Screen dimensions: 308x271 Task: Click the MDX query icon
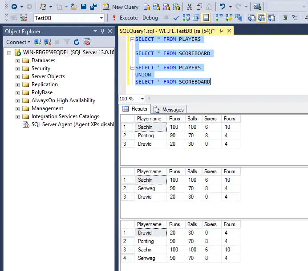pyautogui.click(x=157, y=7)
